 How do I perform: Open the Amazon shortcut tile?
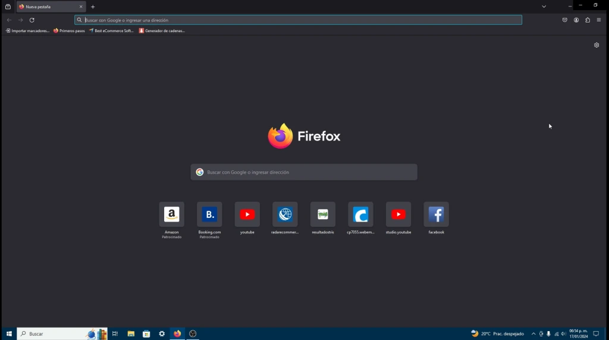click(171, 214)
